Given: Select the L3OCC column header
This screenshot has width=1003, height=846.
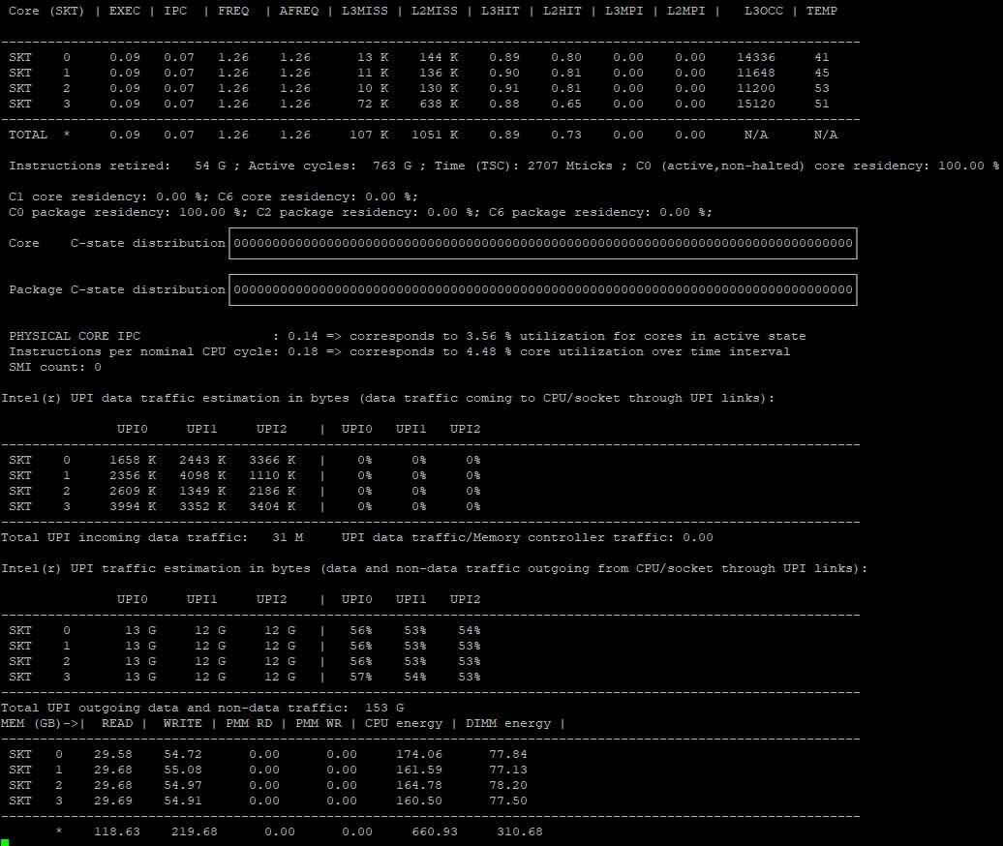Looking at the screenshot, I should click(x=763, y=11).
